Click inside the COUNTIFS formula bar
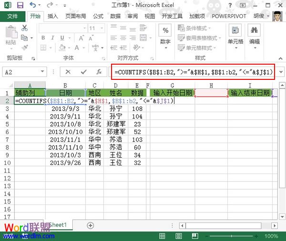 193,72
